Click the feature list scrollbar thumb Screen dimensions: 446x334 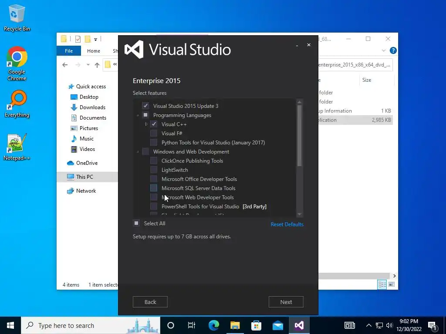(299, 136)
